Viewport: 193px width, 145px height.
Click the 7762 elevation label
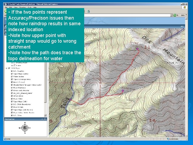[x=135, y=43]
